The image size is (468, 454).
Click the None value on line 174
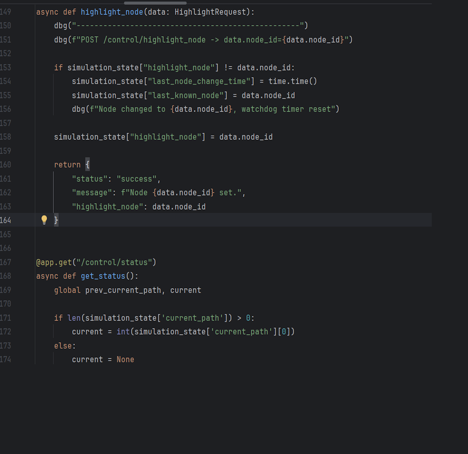(x=125, y=360)
